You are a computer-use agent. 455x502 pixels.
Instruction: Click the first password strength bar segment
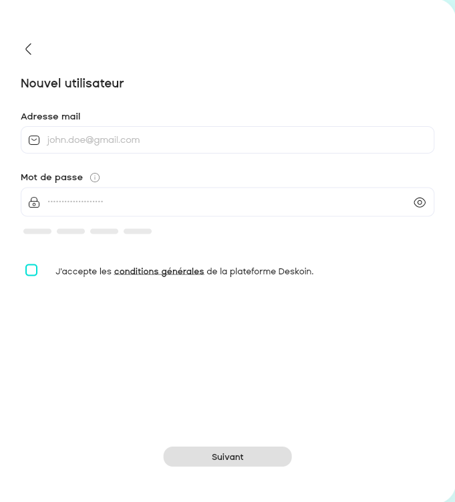tap(37, 232)
